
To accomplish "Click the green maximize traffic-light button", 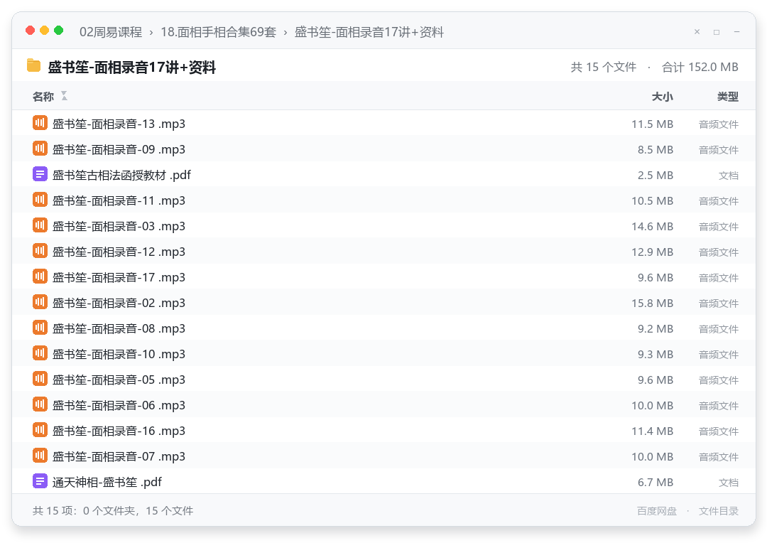I will click(x=59, y=31).
